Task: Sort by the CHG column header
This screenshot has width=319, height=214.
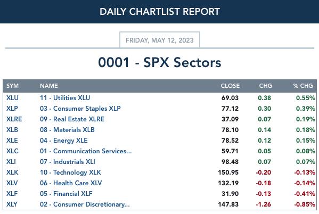Action: coord(266,86)
